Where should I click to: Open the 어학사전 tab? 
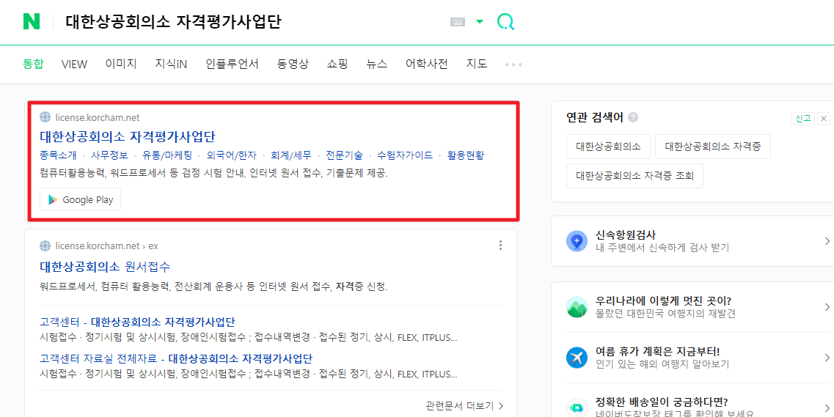click(x=427, y=64)
